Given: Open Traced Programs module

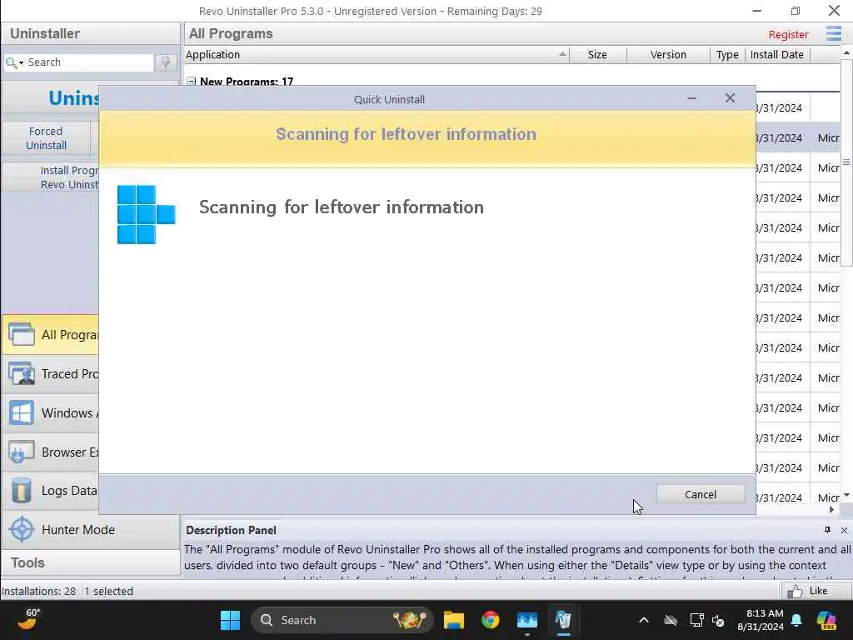Looking at the screenshot, I should pyautogui.click(x=51, y=374).
